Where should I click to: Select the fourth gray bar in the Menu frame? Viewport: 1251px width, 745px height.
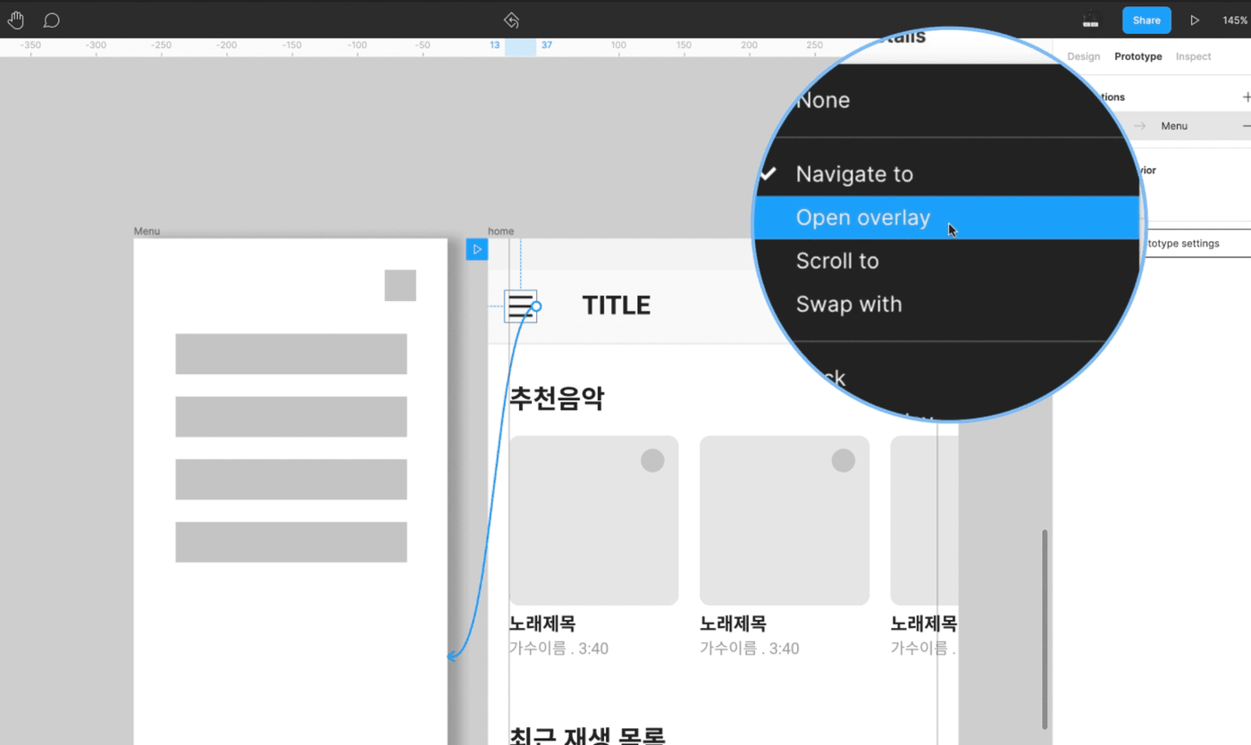(291, 542)
